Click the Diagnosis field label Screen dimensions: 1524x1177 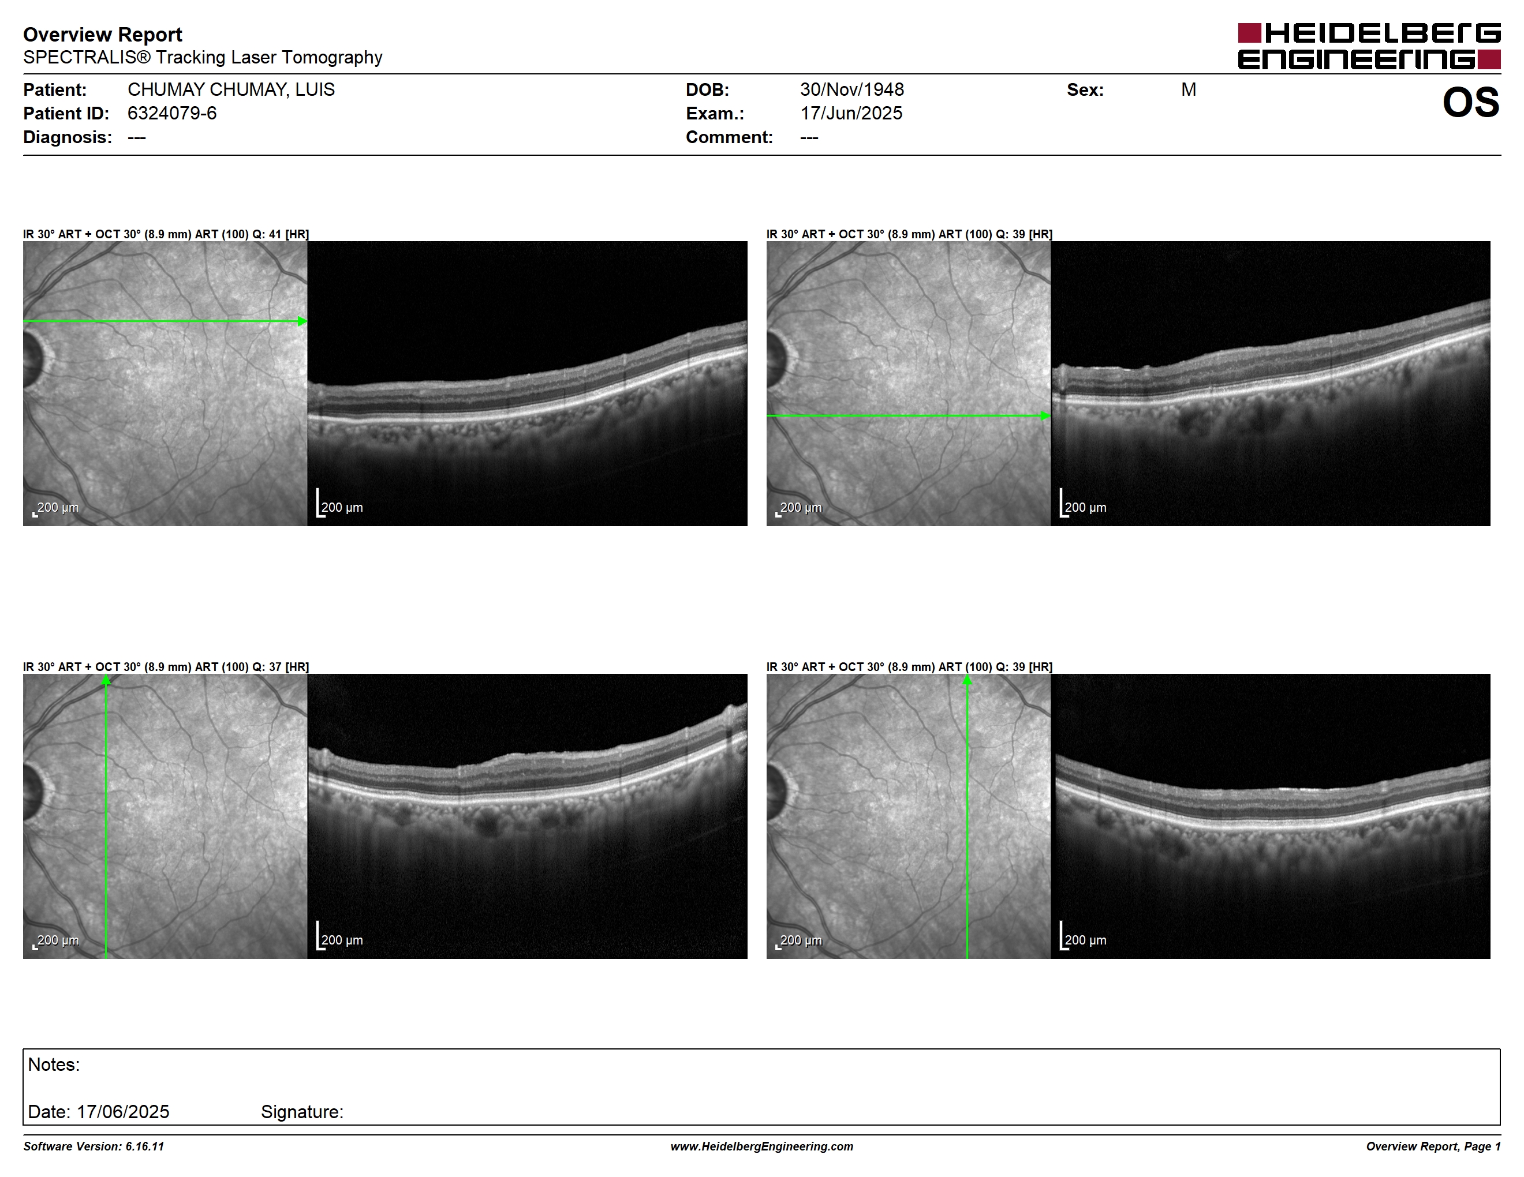tap(67, 137)
